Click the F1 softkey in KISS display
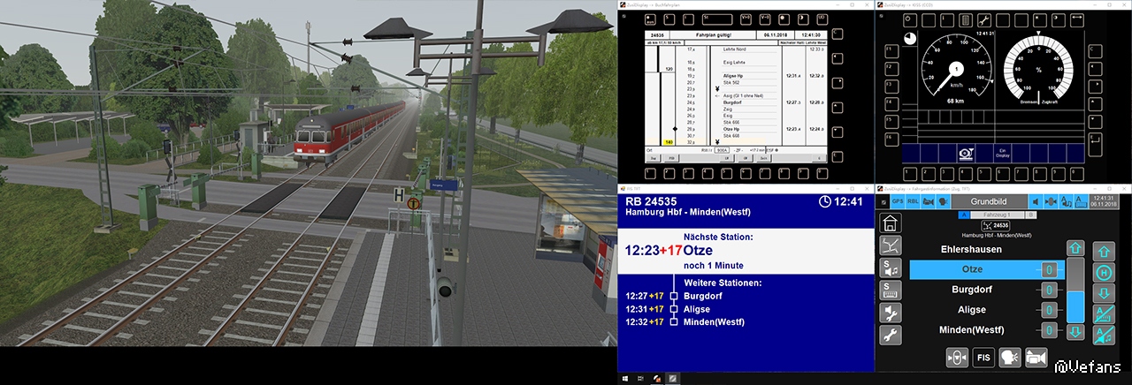1132x385 pixels. (x=891, y=50)
